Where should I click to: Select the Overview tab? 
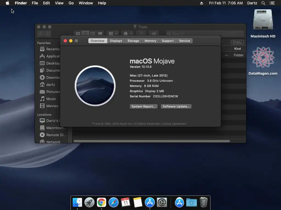[x=97, y=41]
